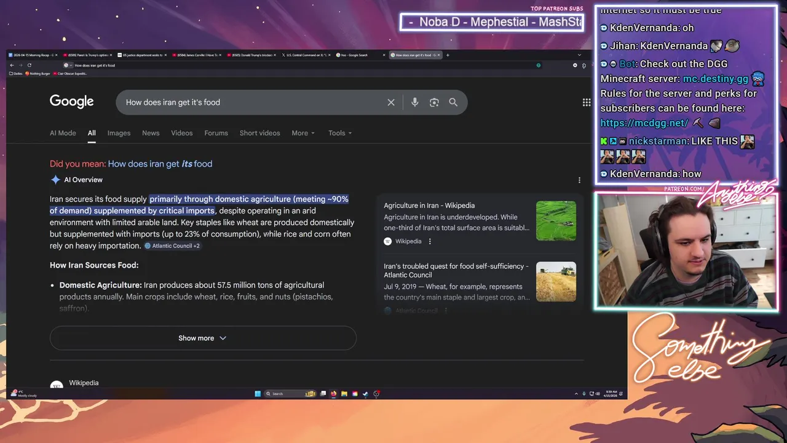Expand AI Overview with Show more

point(203,338)
